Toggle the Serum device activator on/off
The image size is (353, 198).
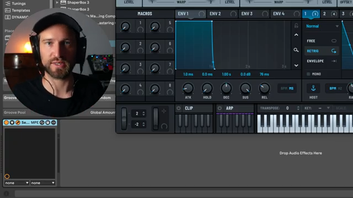click(6, 122)
